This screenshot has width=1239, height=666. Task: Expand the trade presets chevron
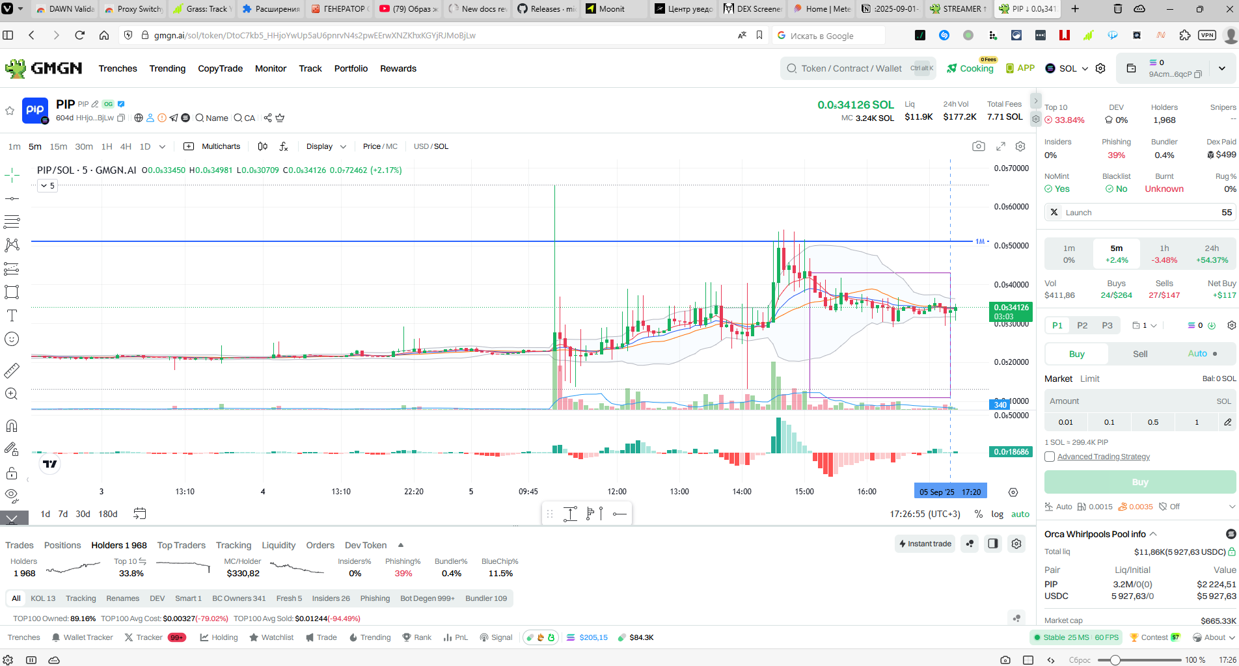tap(1231, 507)
